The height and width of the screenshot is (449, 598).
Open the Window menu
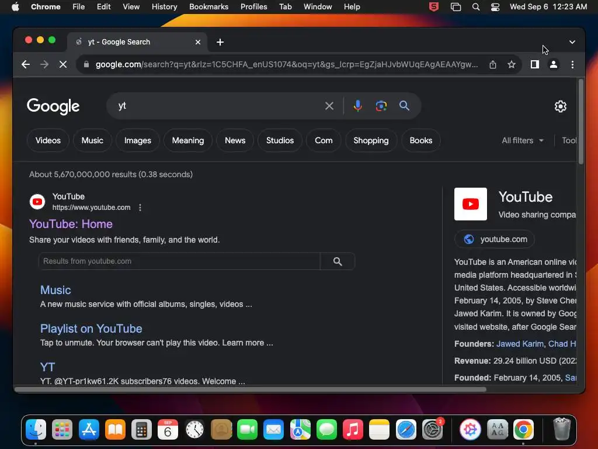pyautogui.click(x=318, y=7)
